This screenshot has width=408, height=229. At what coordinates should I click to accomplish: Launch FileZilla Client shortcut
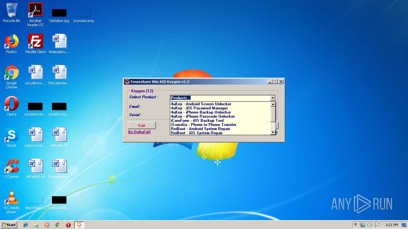[35, 44]
